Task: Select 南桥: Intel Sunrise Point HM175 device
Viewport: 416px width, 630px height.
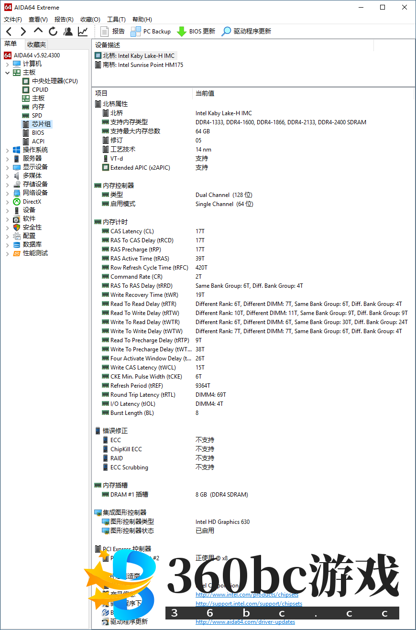Action: 142,65
